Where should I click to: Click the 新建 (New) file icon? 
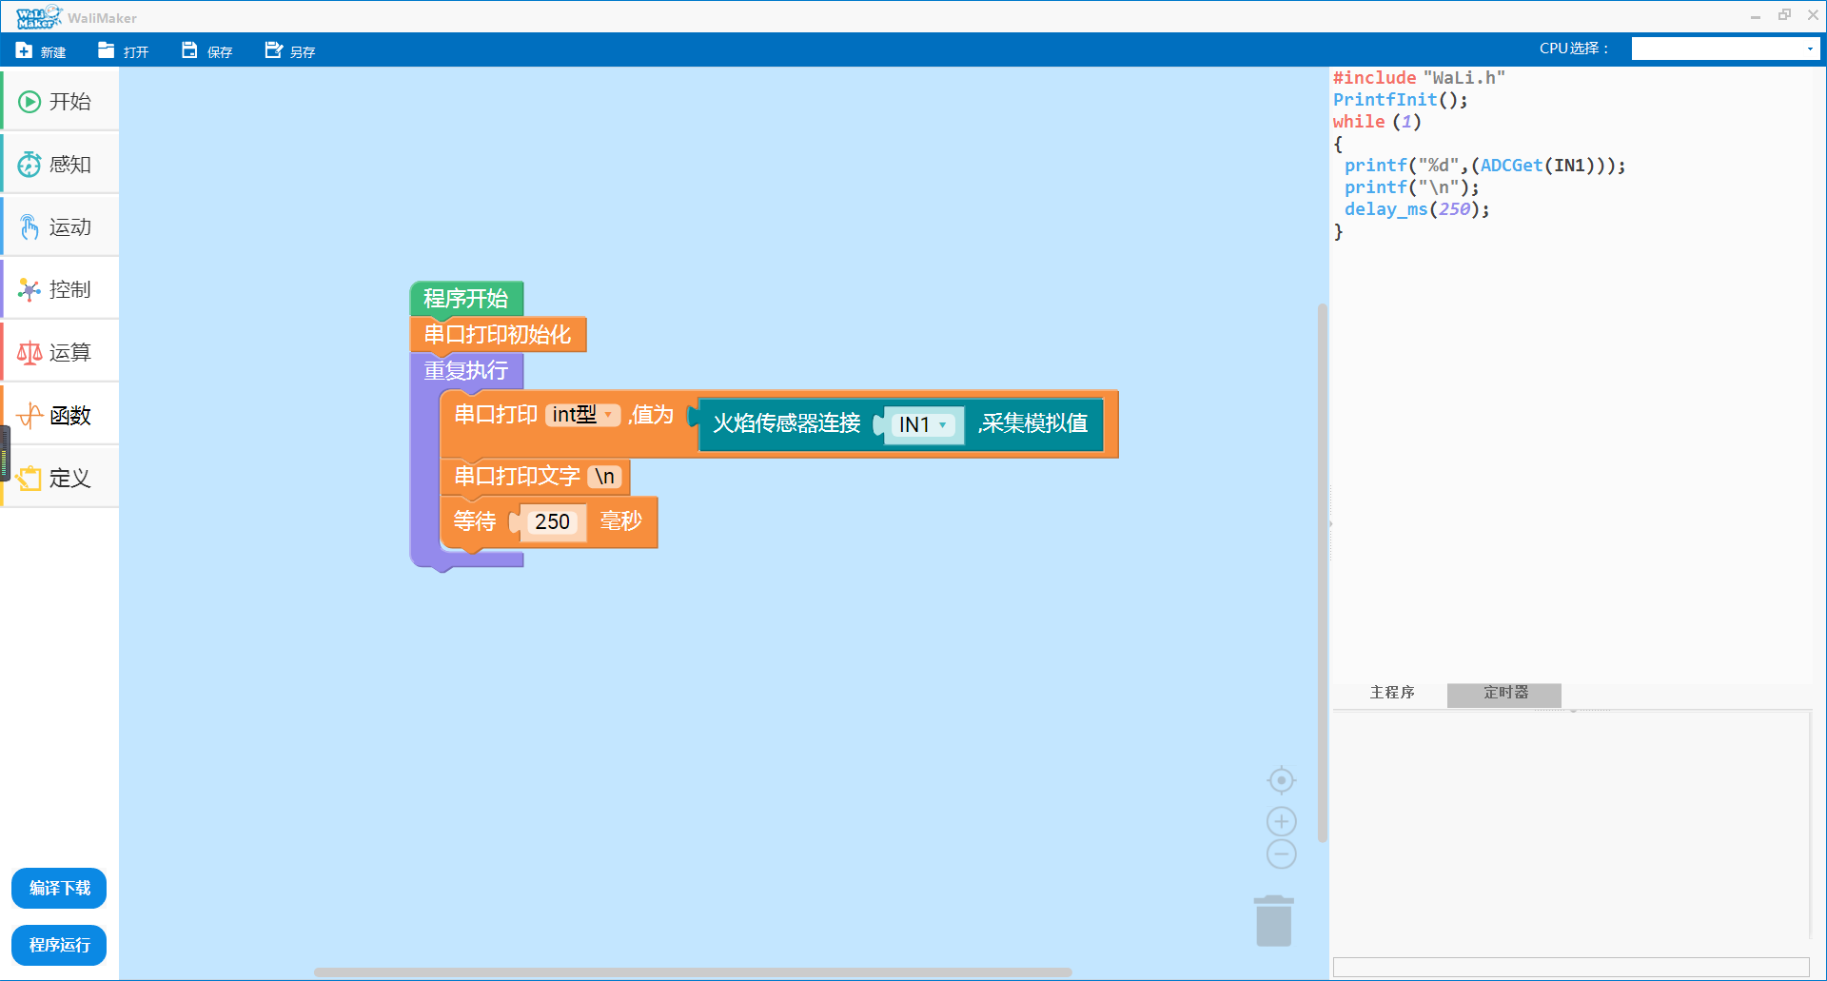pyautogui.click(x=25, y=50)
